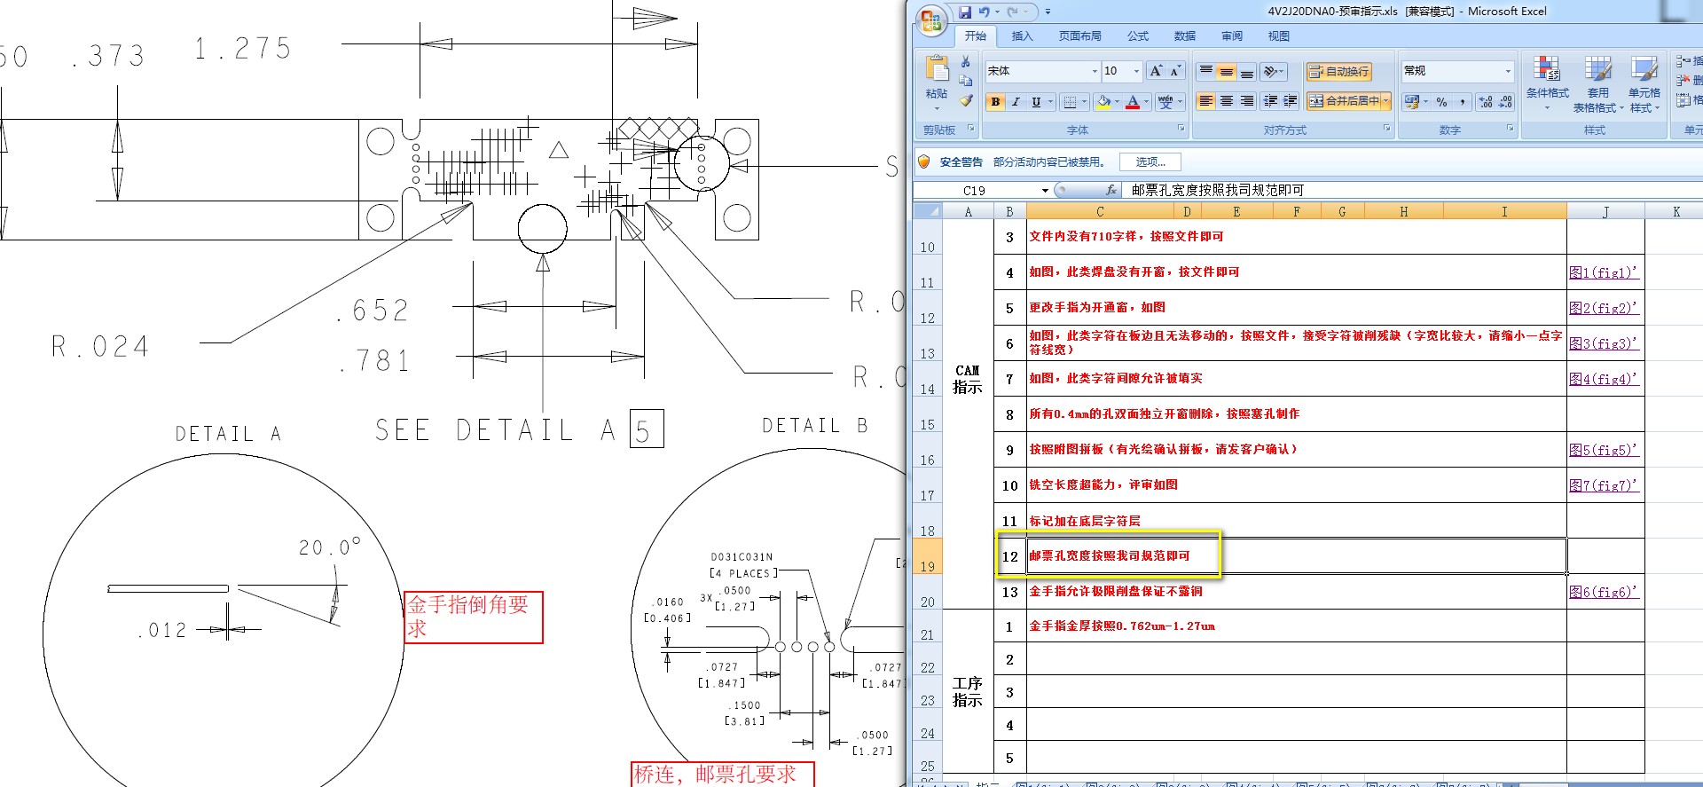Click the yellow Fill Color bucket
Viewport: 1703px width, 787px height.
click(x=1103, y=102)
